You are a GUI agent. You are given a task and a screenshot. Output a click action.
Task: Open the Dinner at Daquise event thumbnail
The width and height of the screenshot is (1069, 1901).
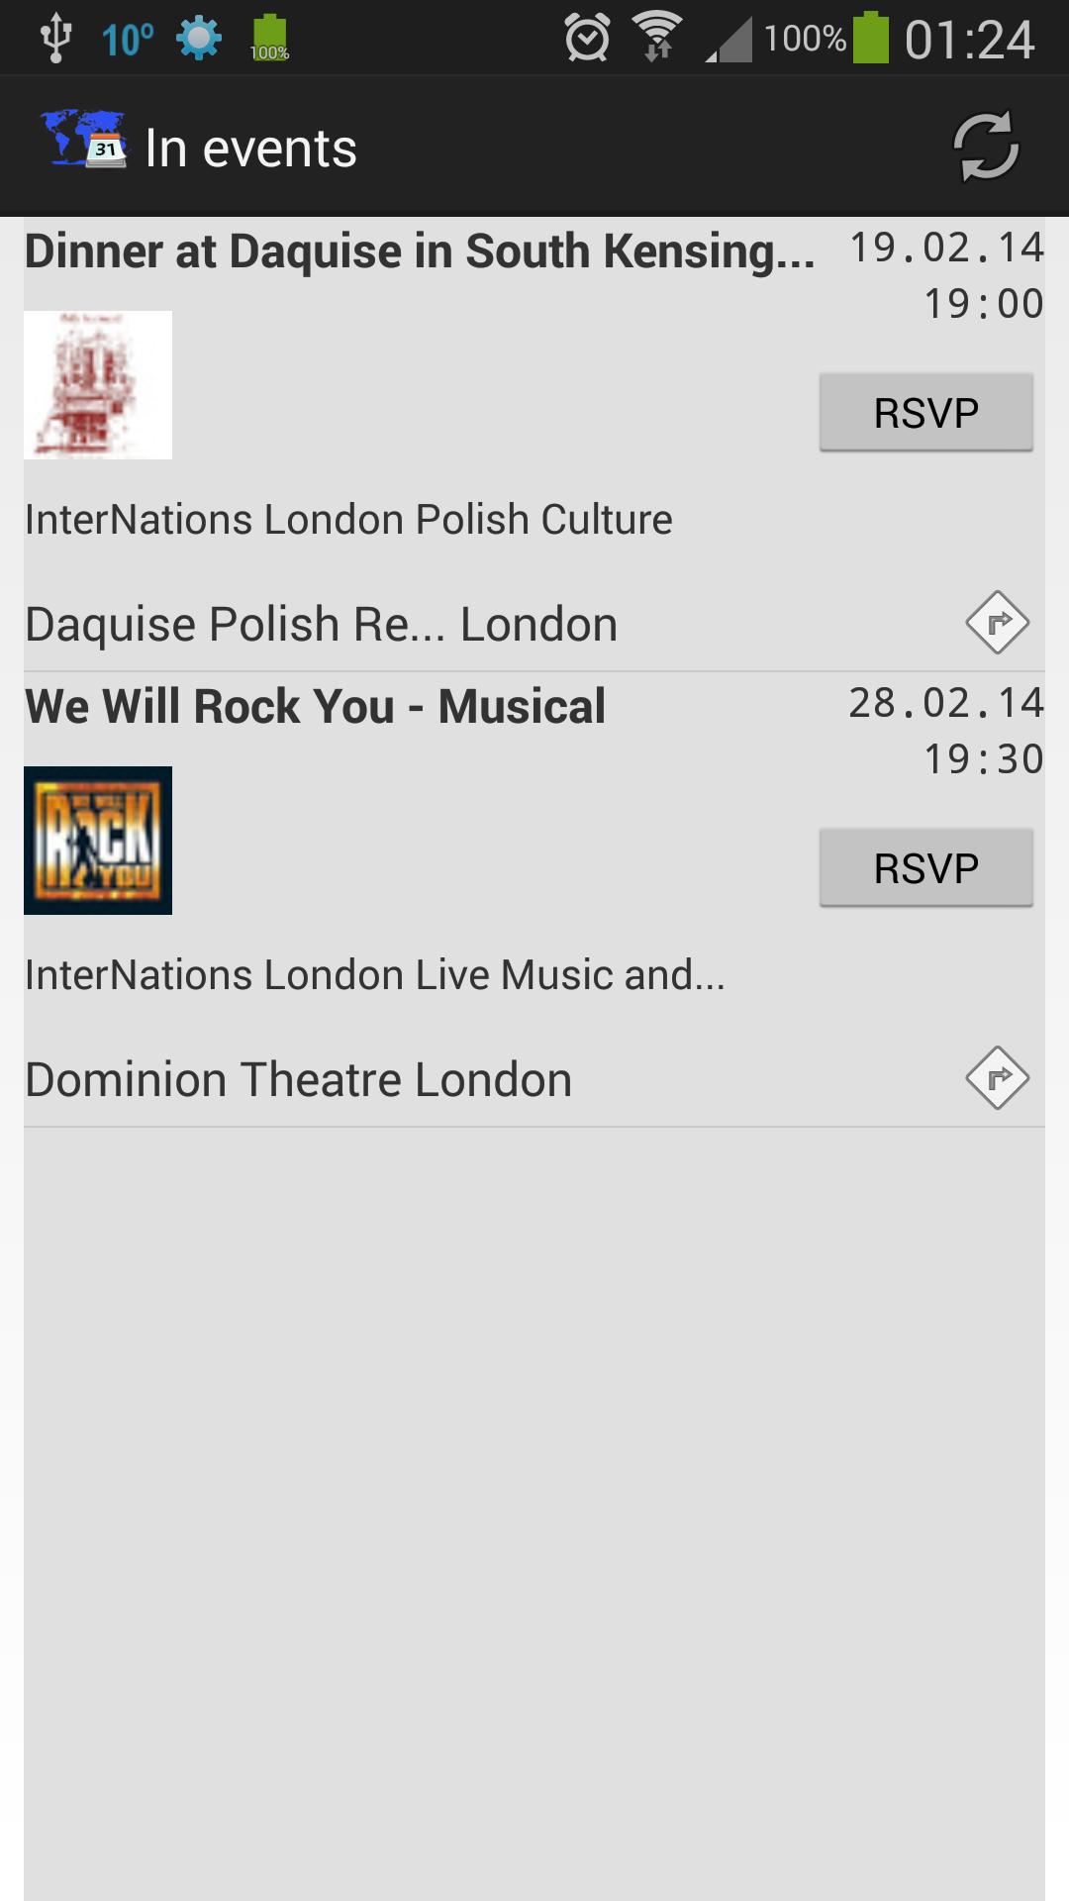(x=98, y=385)
